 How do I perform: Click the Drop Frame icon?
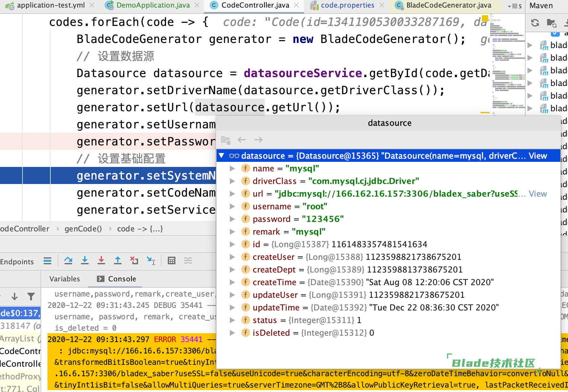click(x=134, y=260)
